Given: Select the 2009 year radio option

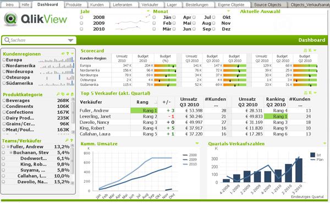Looking at the screenshot, I should [x=81, y=23].
